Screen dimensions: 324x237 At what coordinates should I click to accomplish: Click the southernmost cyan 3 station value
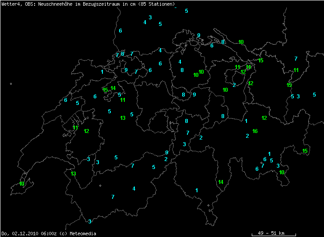[x=90, y=222]
